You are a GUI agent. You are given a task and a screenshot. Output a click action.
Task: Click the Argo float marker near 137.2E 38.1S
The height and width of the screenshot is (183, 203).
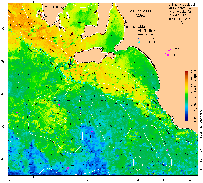click(92, 131)
